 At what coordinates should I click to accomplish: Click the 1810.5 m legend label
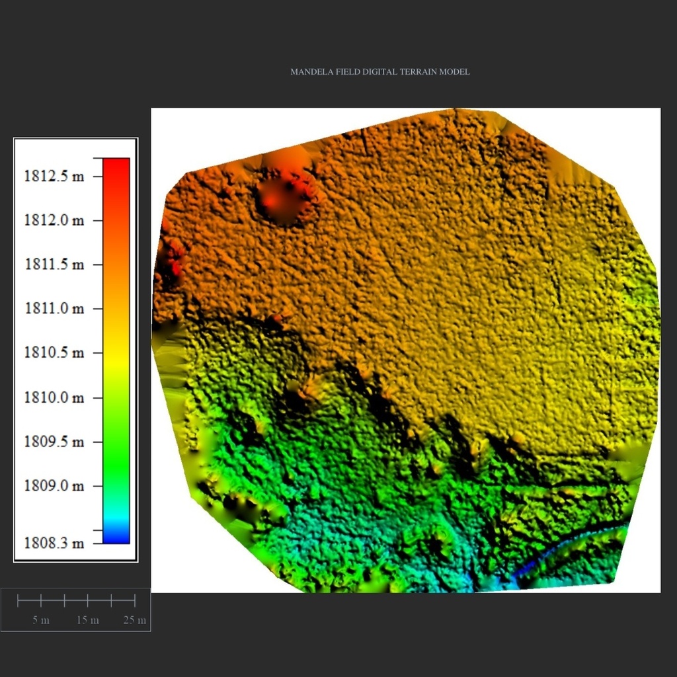(54, 352)
